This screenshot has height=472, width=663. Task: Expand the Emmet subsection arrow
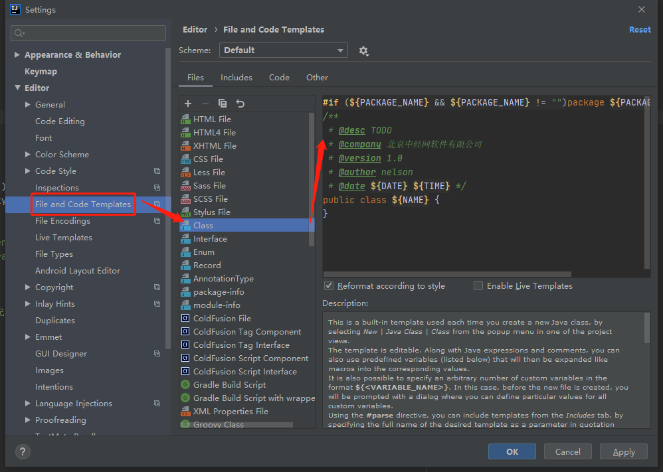click(x=27, y=337)
